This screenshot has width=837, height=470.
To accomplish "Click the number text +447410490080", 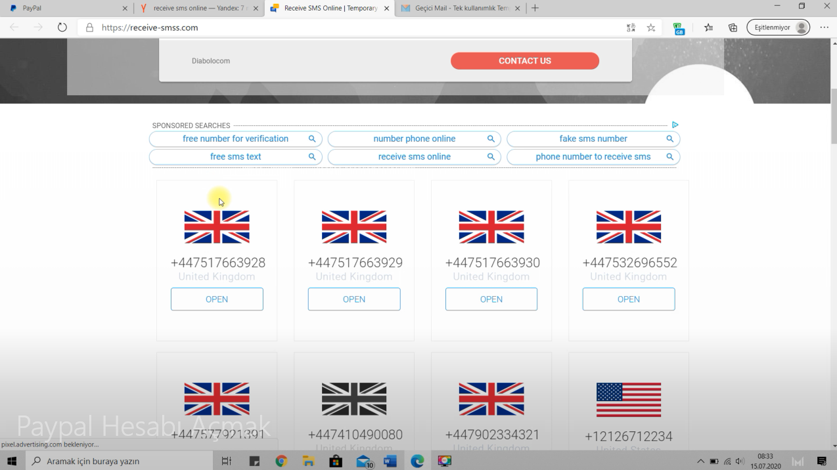I will [355, 435].
